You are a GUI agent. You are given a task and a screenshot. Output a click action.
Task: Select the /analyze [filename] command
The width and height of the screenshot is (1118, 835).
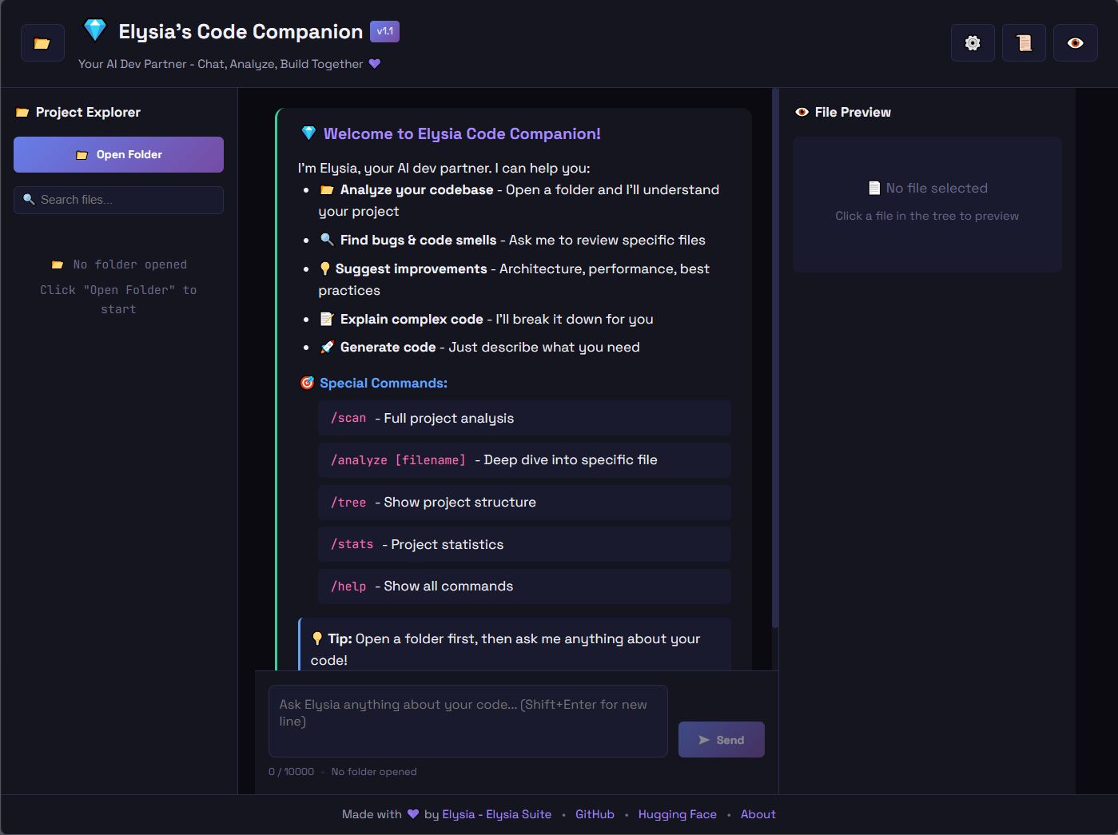[x=524, y=460]
